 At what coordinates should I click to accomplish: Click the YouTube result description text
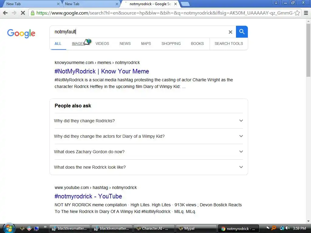click(x=148, y=208)
